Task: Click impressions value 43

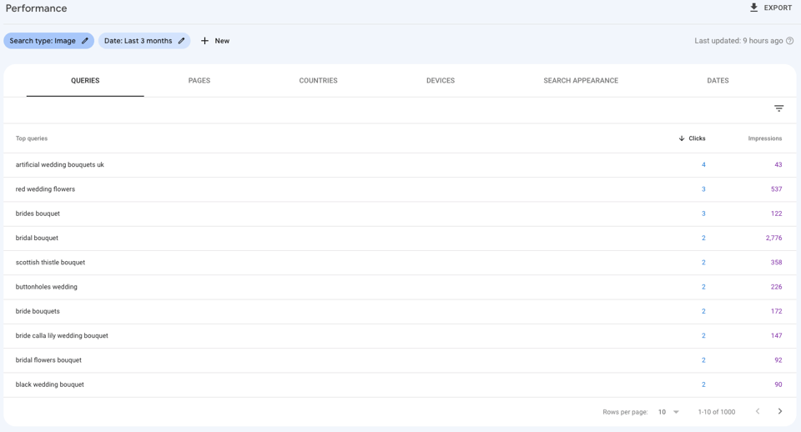Action: 778,165
